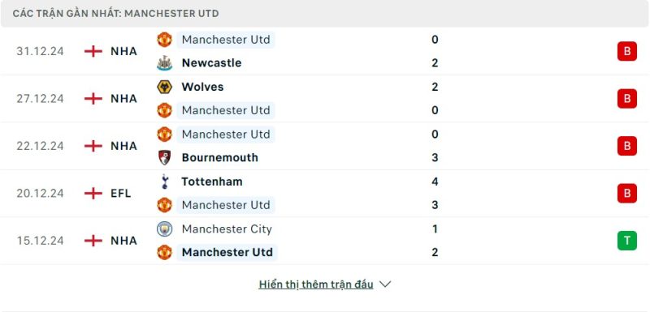The height and width of the screenshot is (312, 650).
Task: Expand the list with the chevron arrow
Action: (385, 284)
